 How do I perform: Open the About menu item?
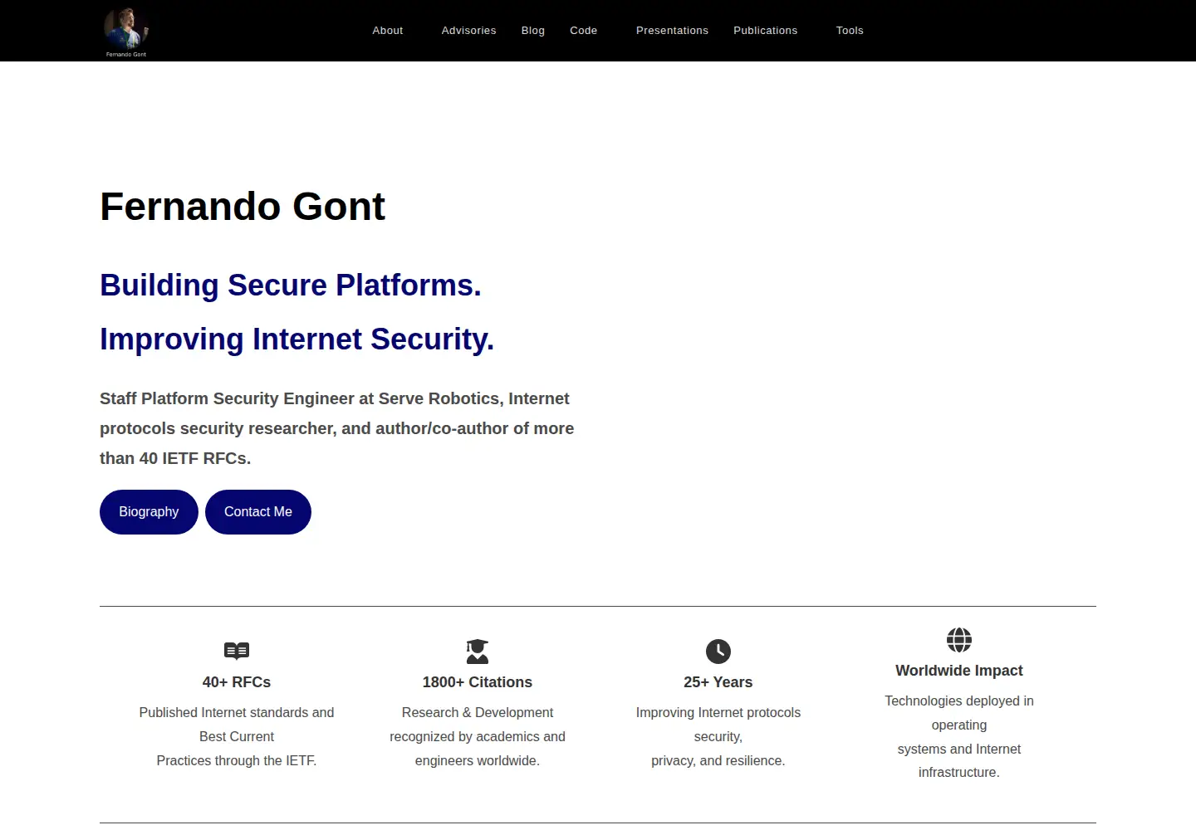[x=388, y=31]
